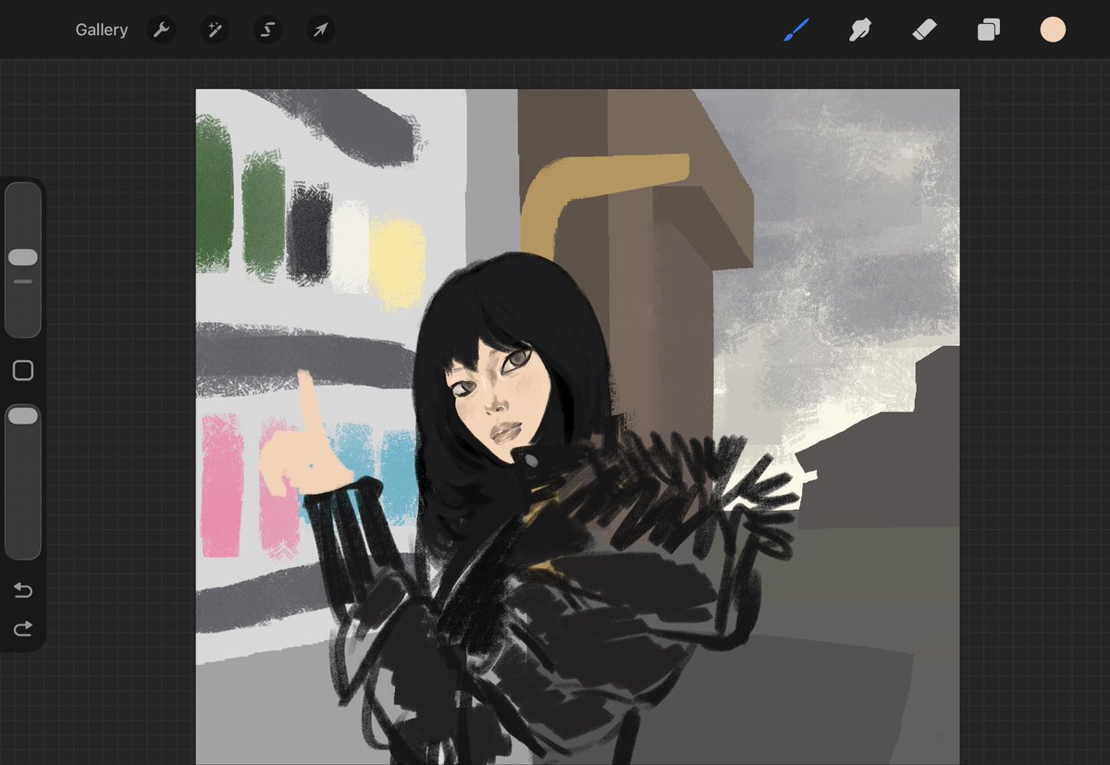Activate the Selection tool
Screen dimensions: 1110x765
(267, 31)
